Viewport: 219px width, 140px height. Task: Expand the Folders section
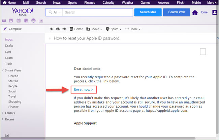(3, 113)
